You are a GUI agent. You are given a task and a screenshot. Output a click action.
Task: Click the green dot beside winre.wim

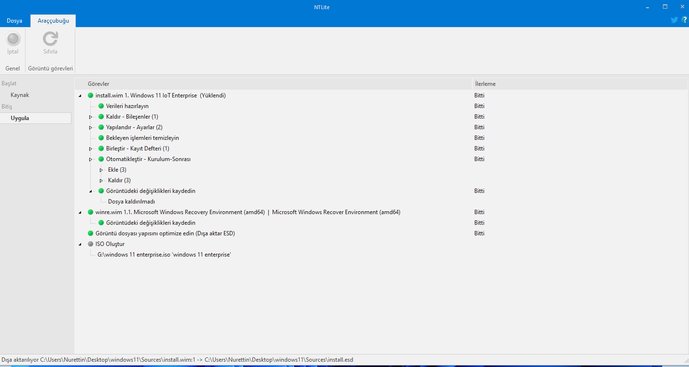tap(91, 212)
